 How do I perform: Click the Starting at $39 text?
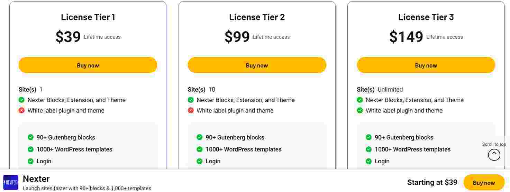432,182
